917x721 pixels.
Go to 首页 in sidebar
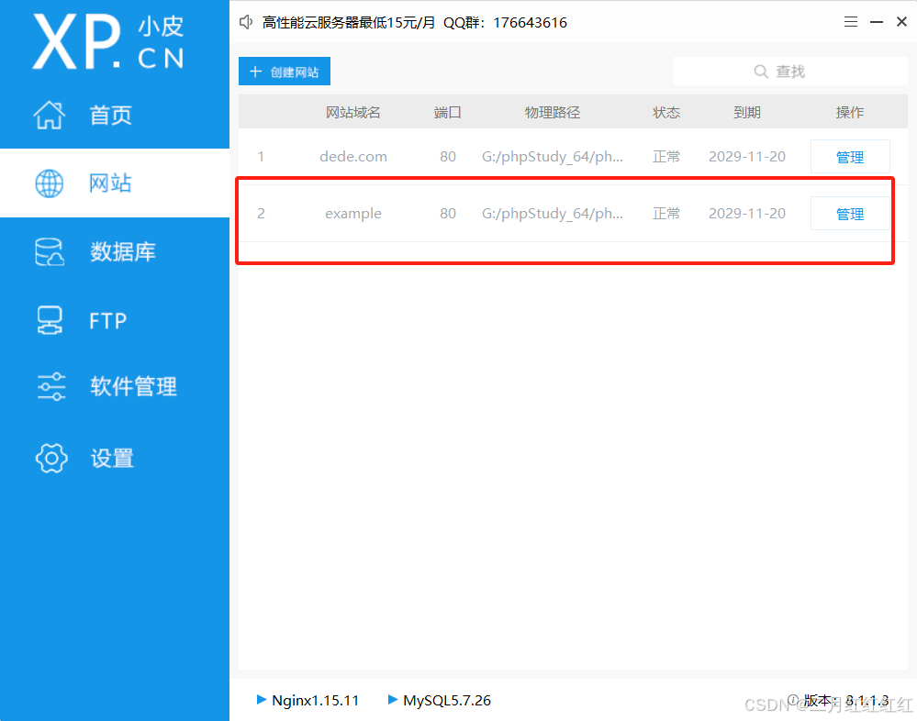point(110,115)
